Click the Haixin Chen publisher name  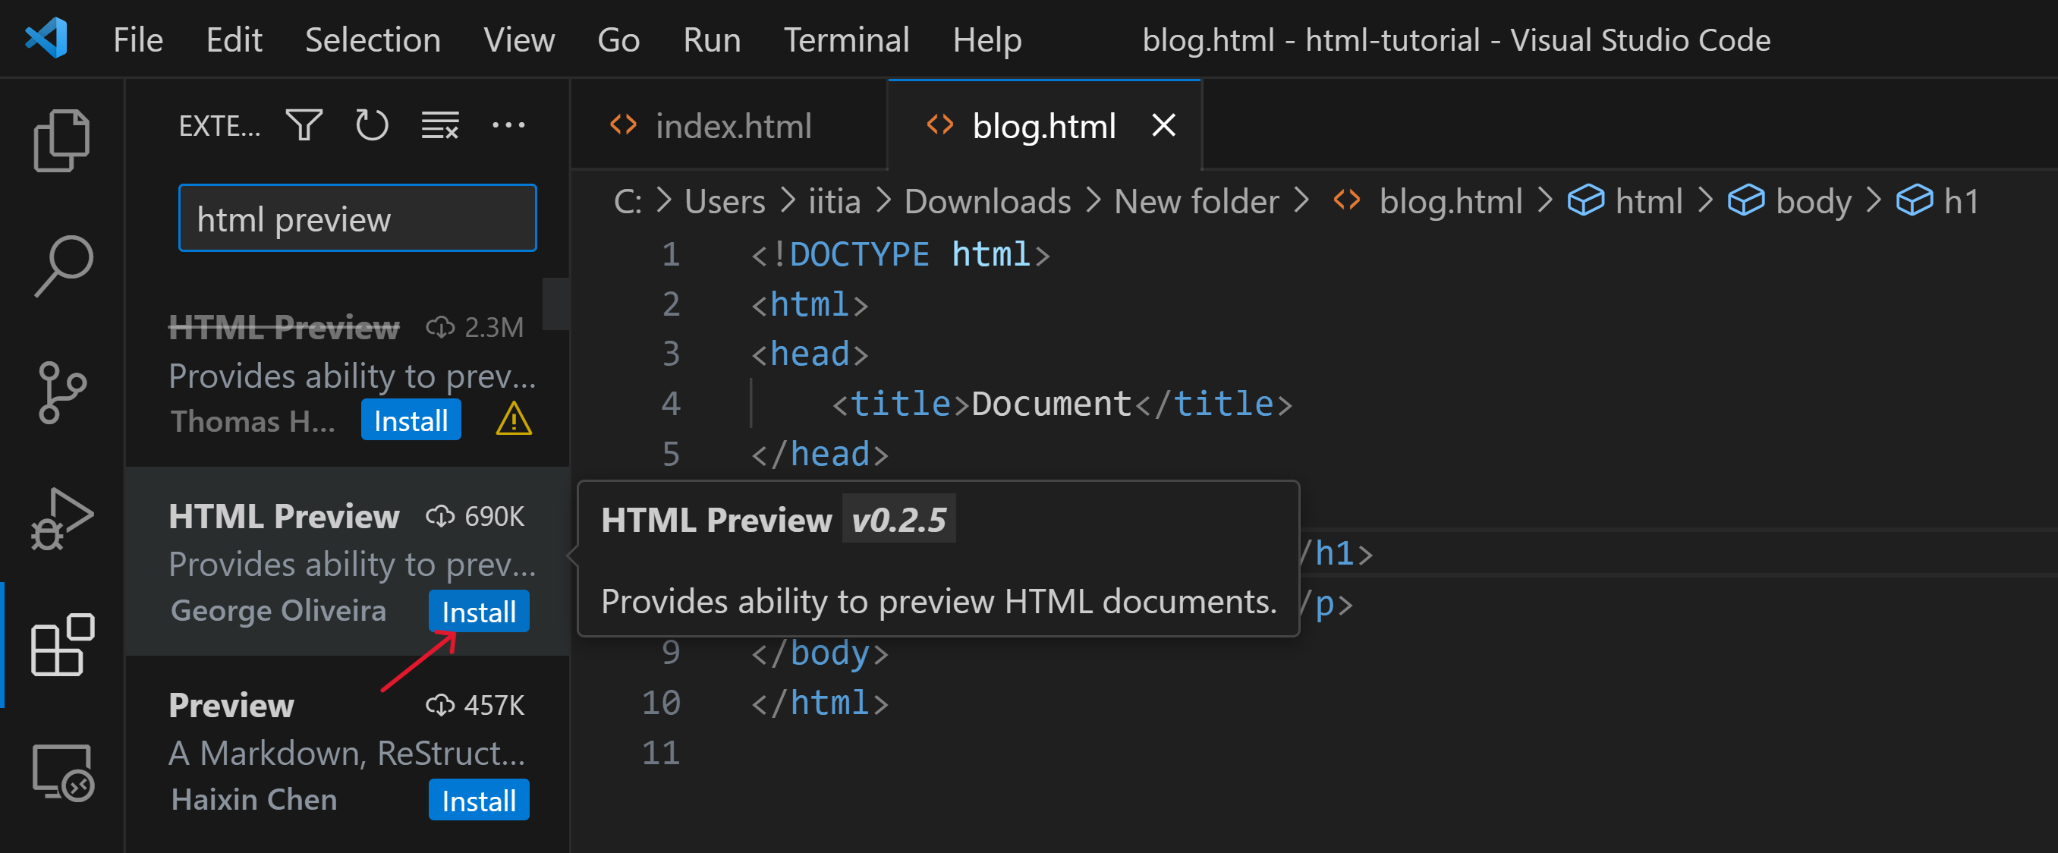pos(254,798)
